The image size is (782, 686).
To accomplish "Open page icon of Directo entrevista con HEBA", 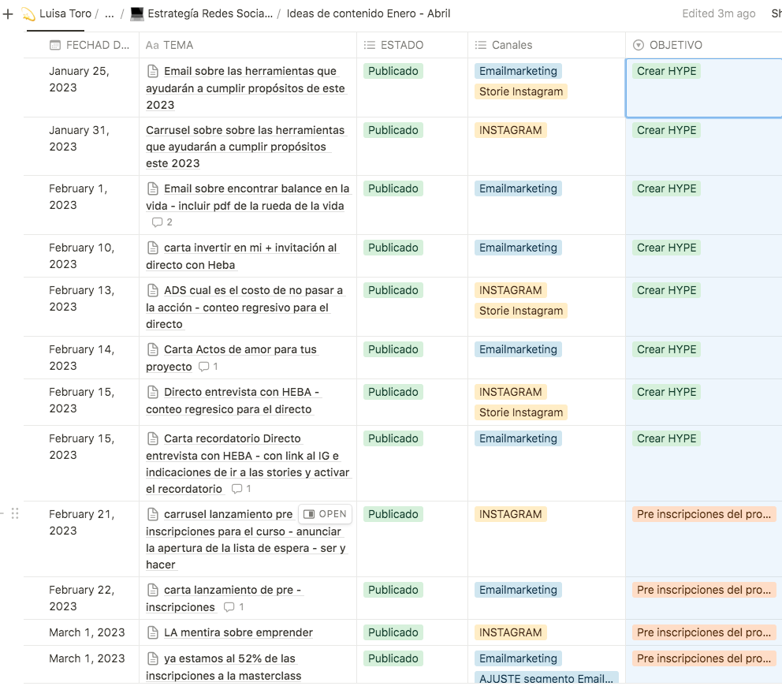I will [153, 392].
